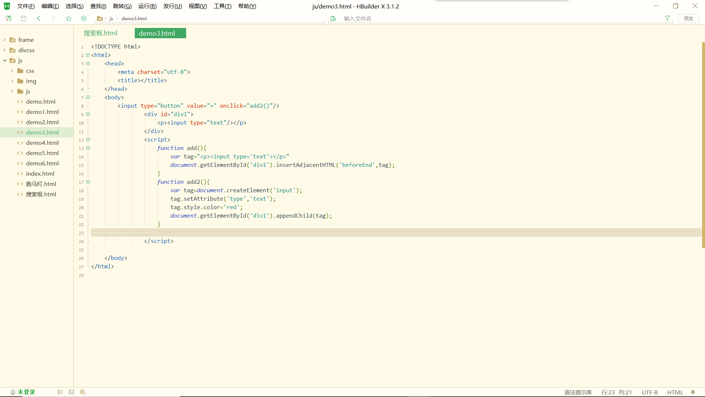
Task: Click the js breadcrumb segment
Action: [111, 18]
